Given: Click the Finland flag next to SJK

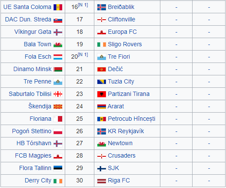Looking at the screenshot, I should click(x=102, y=169).
